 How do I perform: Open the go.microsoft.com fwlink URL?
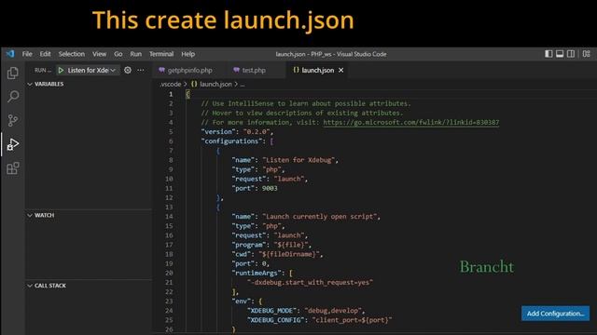(x=410, y=122)
